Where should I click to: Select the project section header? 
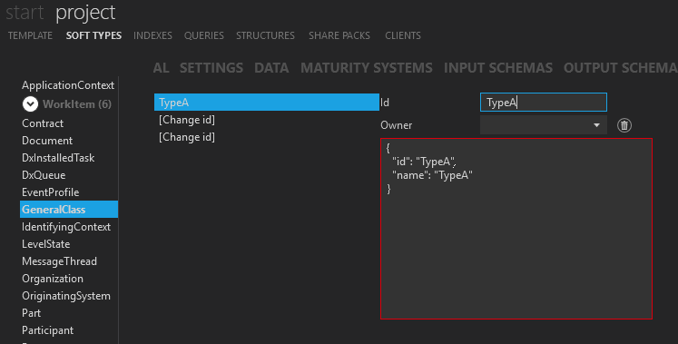(x=85, y=13)
